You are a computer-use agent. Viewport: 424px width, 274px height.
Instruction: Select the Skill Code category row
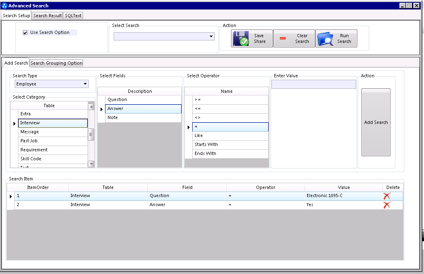(x=53, y=159)
